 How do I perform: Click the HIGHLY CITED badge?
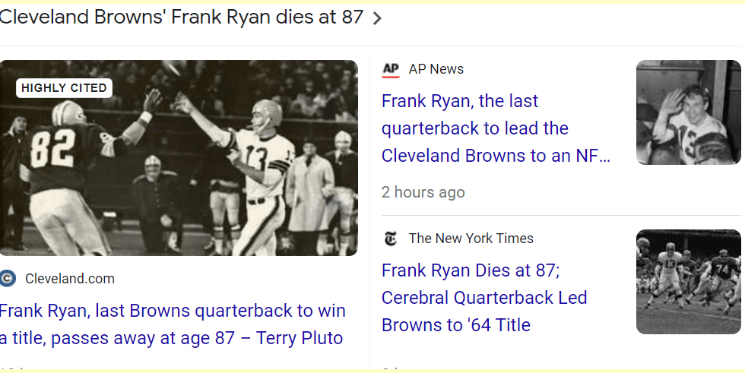[x=64, y=88]
